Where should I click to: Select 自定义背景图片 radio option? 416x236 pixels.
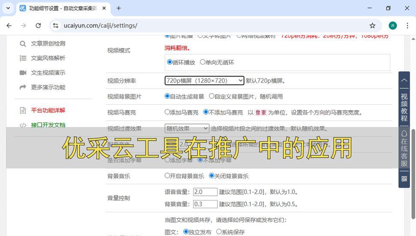(212, 96)
